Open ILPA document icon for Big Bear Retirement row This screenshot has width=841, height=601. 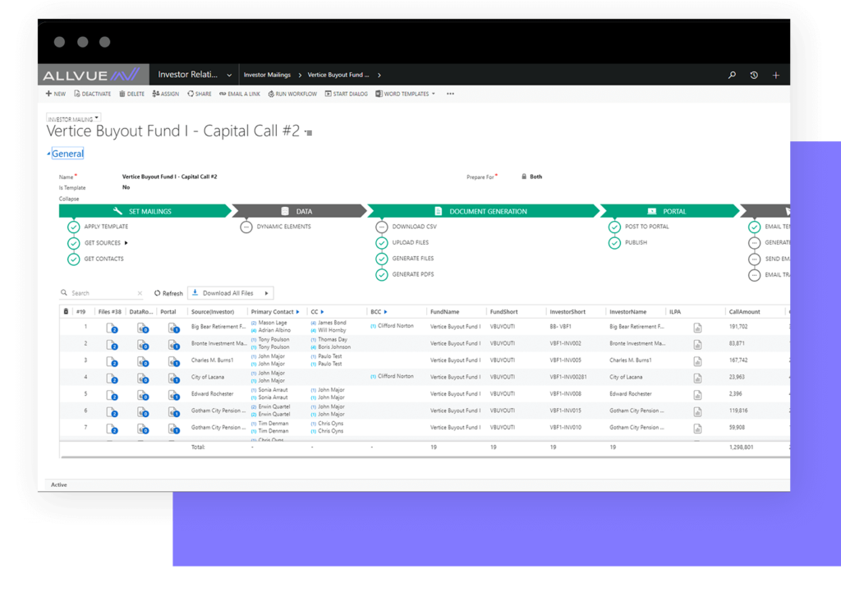(697, 328)
